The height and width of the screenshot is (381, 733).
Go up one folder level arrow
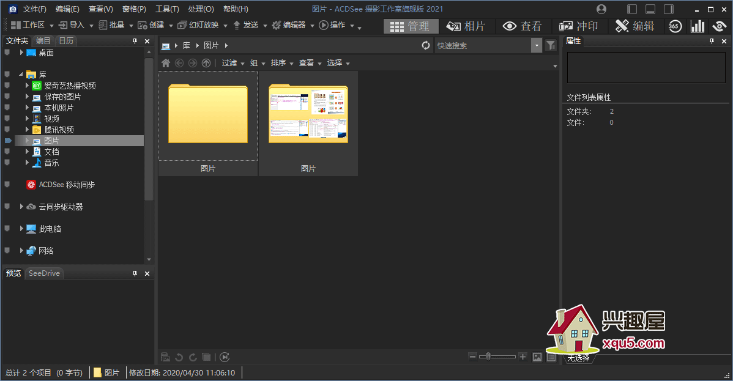(206, 63)
